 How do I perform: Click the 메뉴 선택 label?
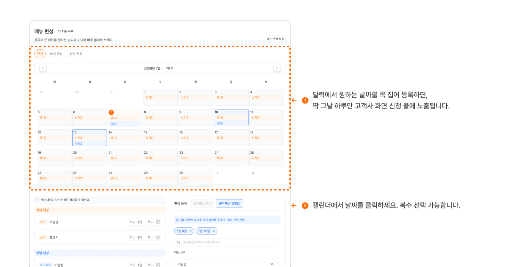180,252
